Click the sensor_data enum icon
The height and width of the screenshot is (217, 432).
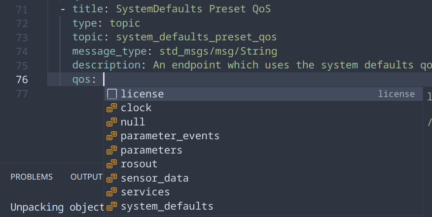point(111,178)
